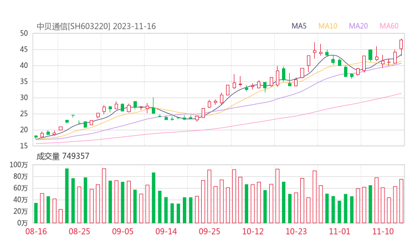The height and width of the screenshot is (244, 410).
Task: Click the 100万 volume axis label
Action: 19,165
